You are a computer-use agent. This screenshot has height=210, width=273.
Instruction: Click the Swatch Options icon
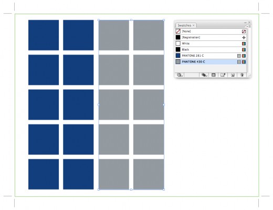point(214,75)
